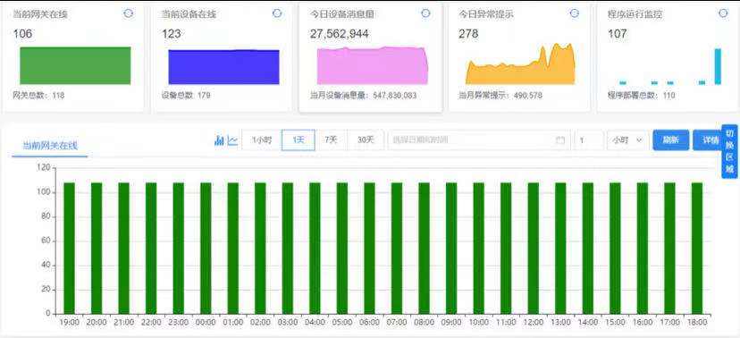Screen dimensions: 740x338
Task: Click the 程序运行监控 card title
Action: point(635,14)
